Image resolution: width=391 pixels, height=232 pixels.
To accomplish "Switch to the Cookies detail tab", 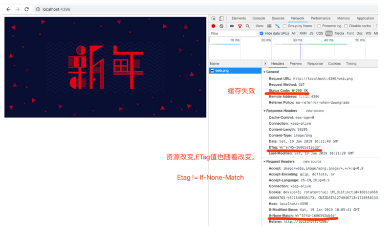I will [x=334, y=64].
